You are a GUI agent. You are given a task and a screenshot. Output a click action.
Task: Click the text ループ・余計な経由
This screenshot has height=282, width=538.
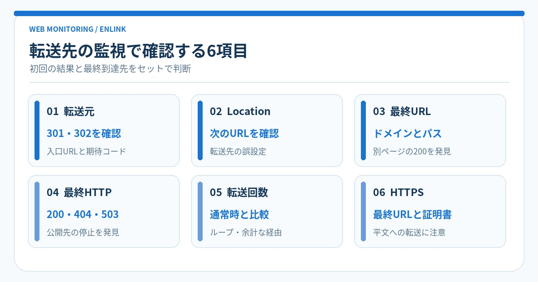click(246, 232)
